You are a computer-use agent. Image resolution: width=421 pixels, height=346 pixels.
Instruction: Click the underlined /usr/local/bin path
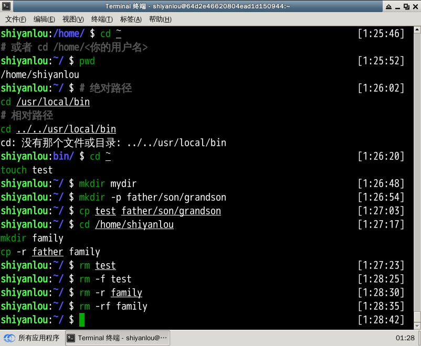(x=53, y=102)
